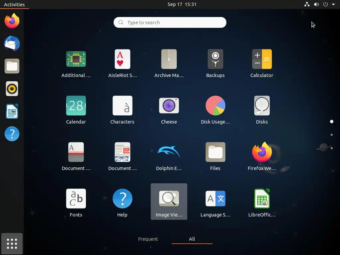
Task: Launch the Characters app
Action: pos(122,110)
